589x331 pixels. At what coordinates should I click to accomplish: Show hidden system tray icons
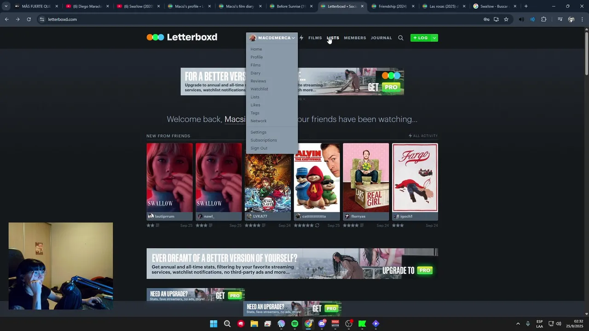pos(518,324)
